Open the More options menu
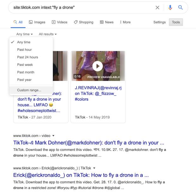Image resolution: width=196 pixels, height=195 pixels. (125, 22)
